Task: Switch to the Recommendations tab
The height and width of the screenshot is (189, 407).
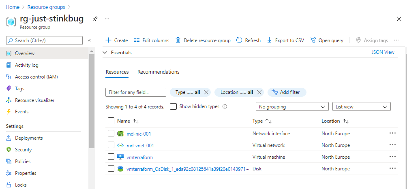Action: 158,72
